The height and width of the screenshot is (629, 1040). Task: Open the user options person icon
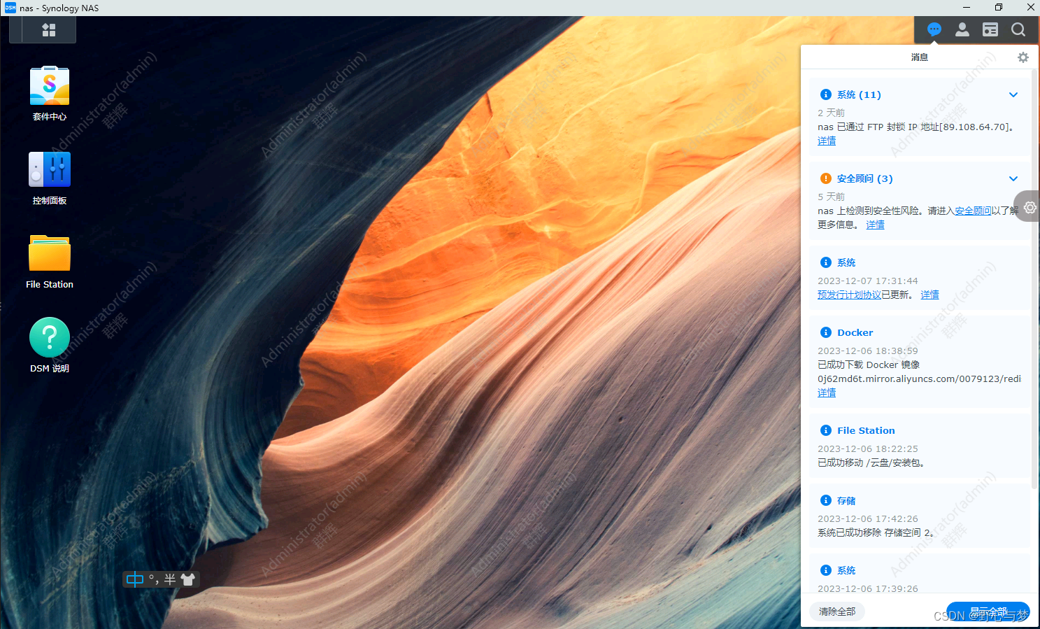click(962, 29)
